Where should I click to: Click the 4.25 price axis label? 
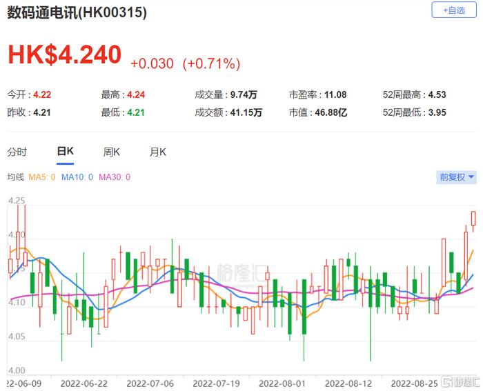pos(17,201)
